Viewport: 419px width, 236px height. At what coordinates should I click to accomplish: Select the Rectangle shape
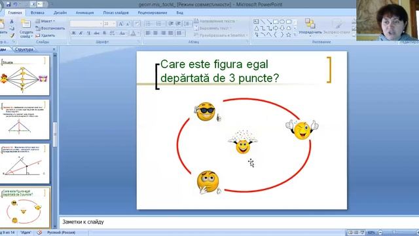click(x=276, y=22)
